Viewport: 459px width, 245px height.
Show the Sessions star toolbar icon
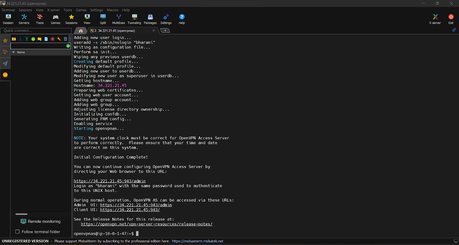tap(71, 19)
